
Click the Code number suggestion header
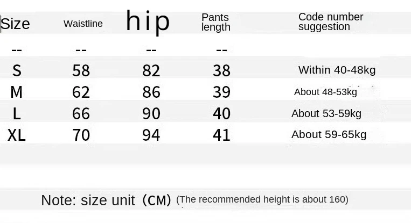[x=330, y=22]
